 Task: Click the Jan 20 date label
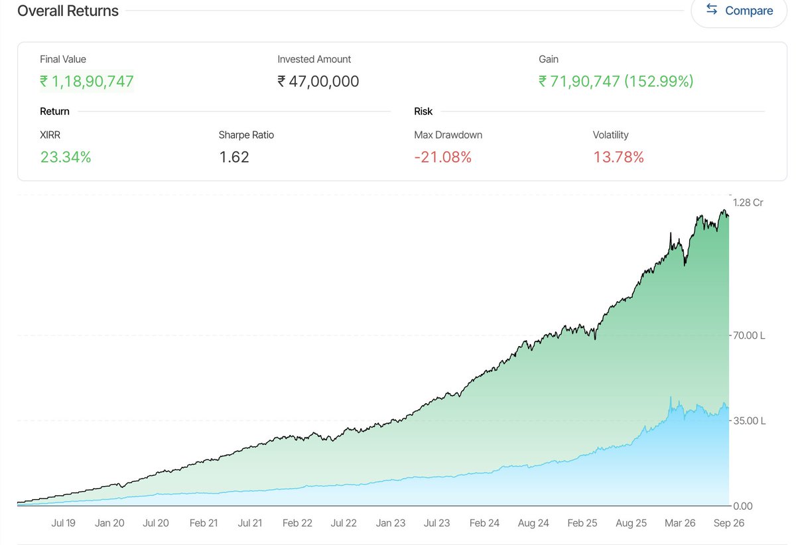click(x=109, y=523)
